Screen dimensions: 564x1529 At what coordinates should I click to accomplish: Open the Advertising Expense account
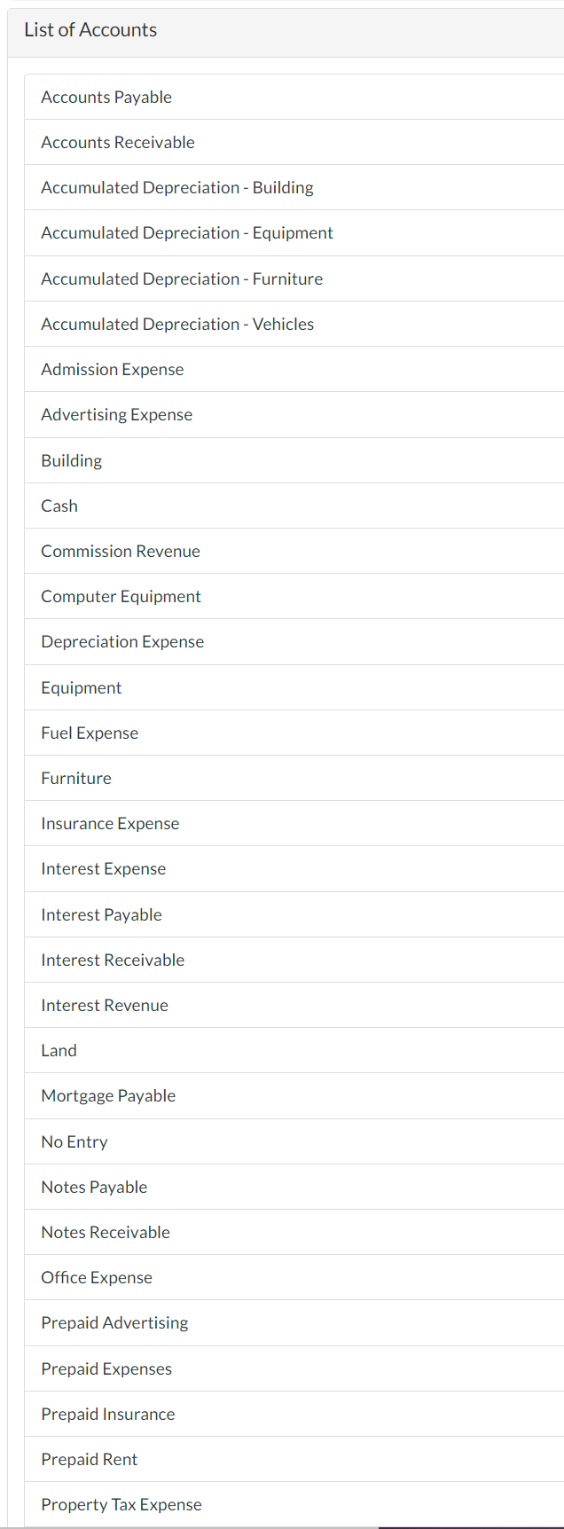point(116,414)
